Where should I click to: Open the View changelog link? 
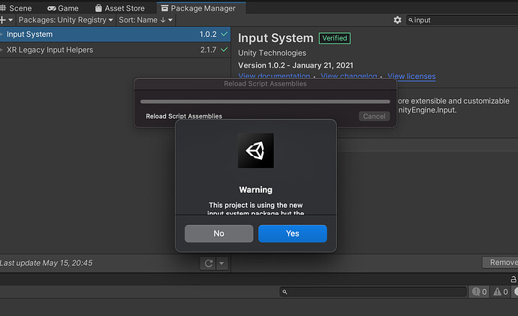coord(349,76)
